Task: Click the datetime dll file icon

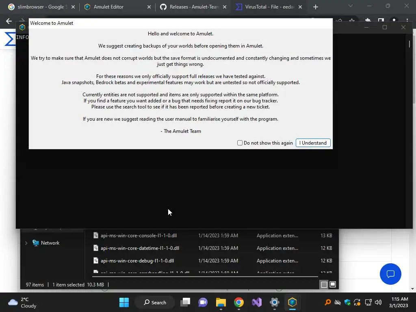Action: [x=96, y=248]
